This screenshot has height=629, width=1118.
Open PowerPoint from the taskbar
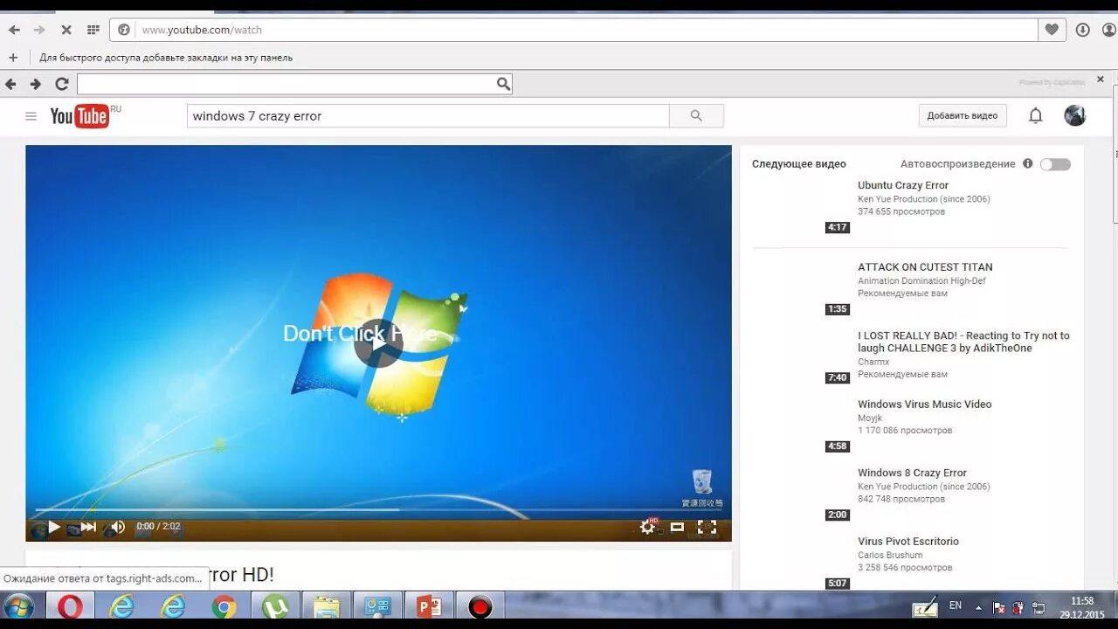click(x=429, y=606)
